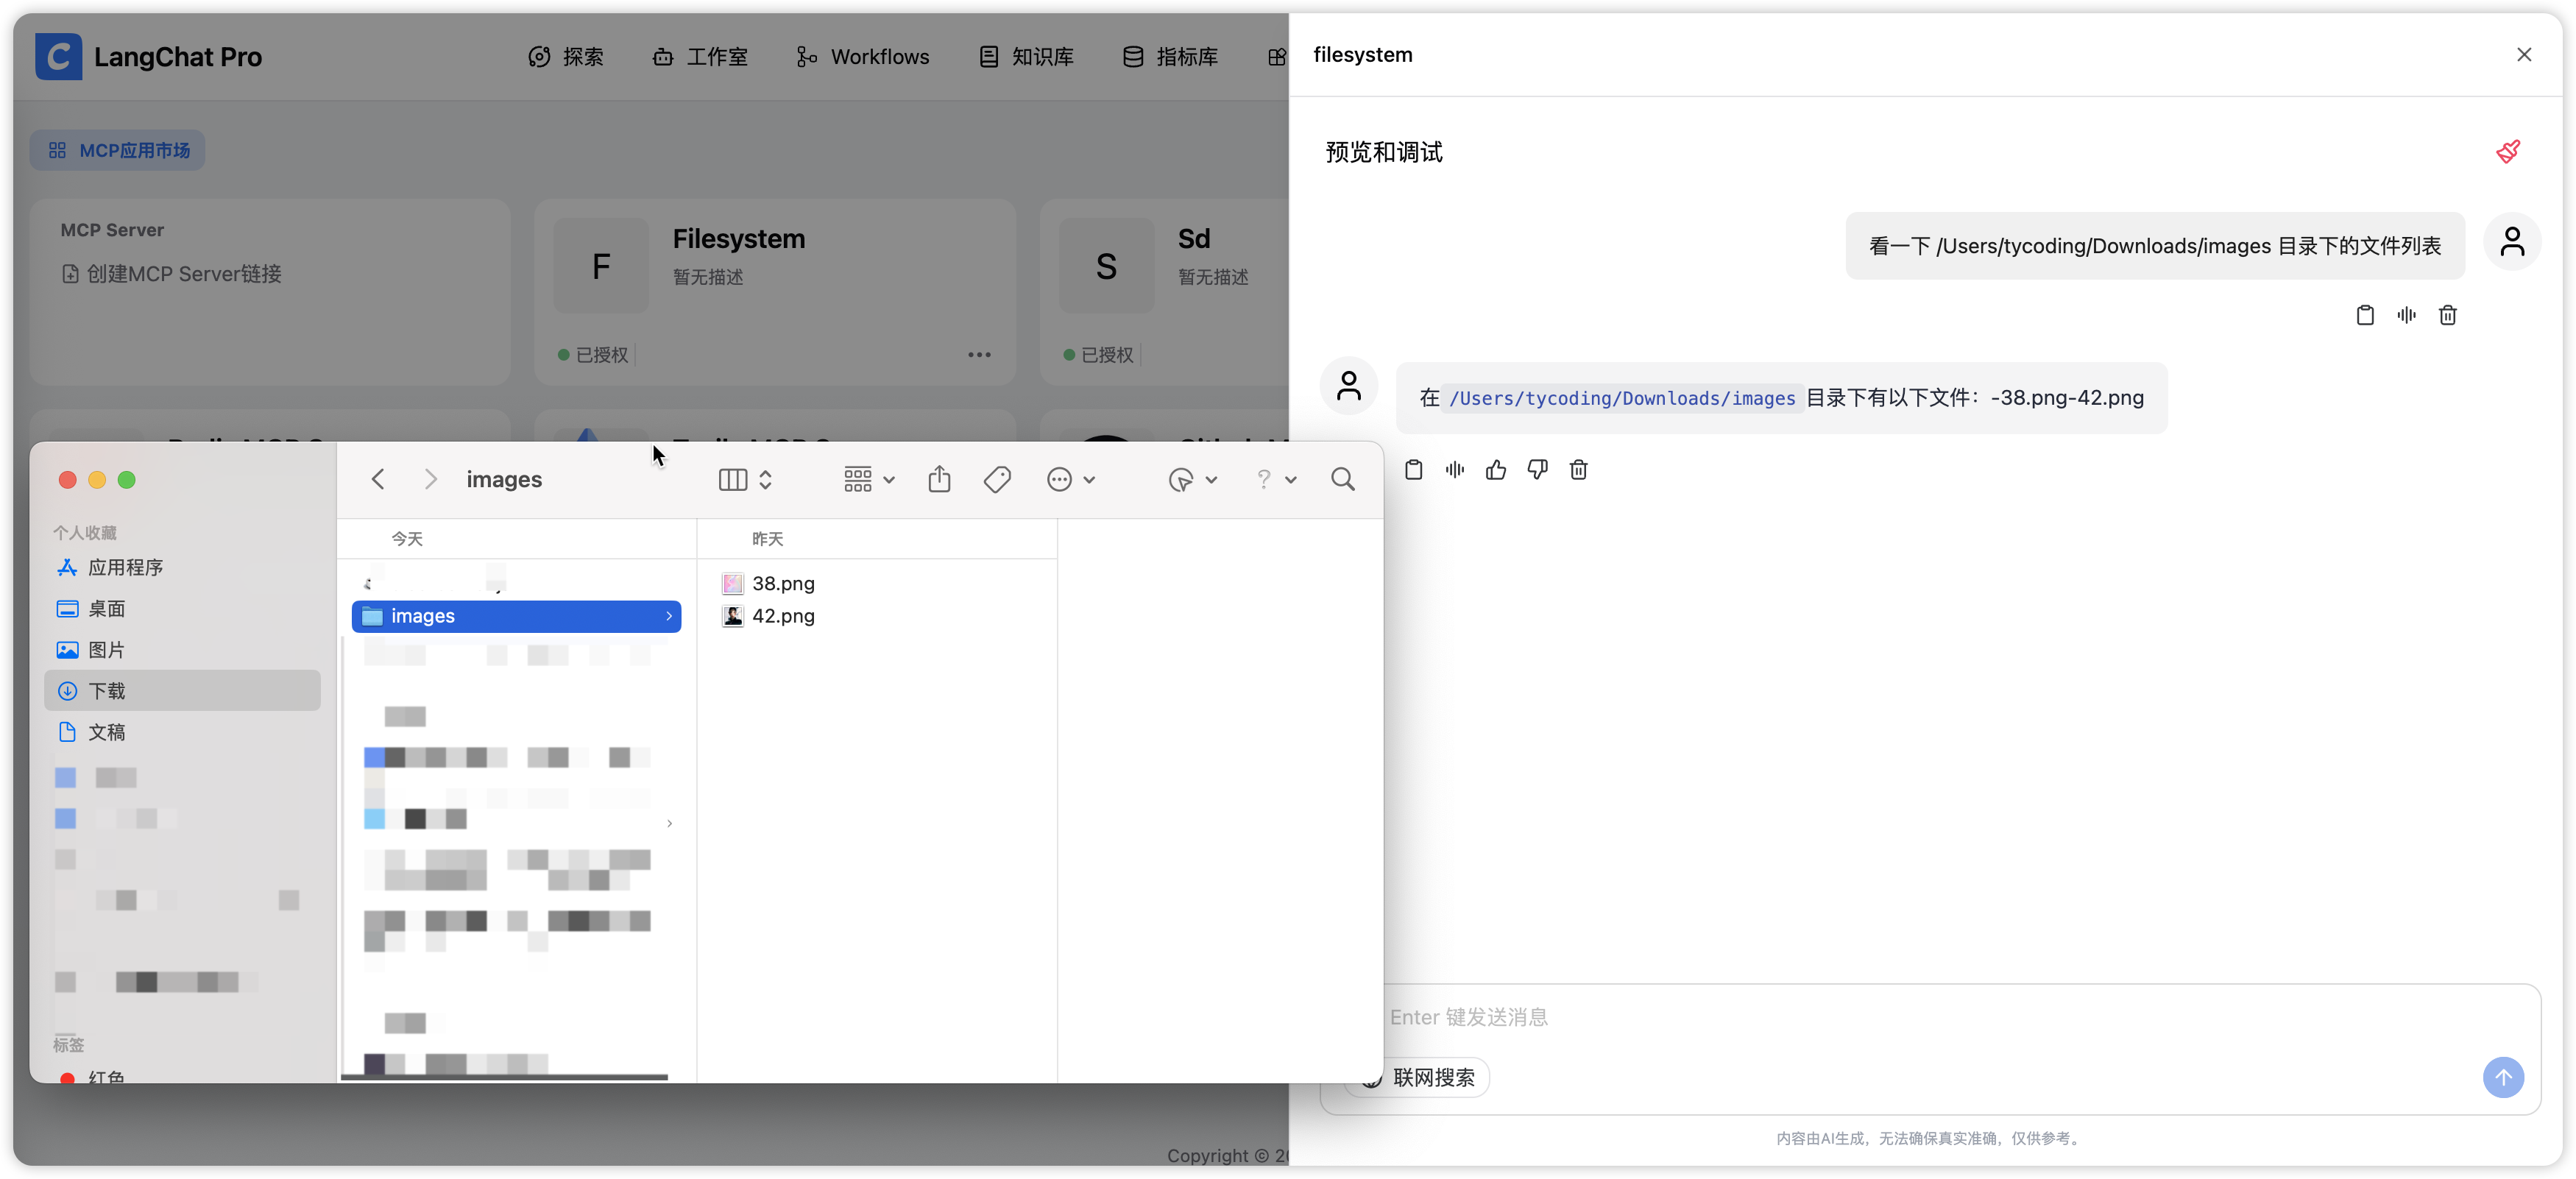Select 下载 in Finder sidebar

click(107, 691)
